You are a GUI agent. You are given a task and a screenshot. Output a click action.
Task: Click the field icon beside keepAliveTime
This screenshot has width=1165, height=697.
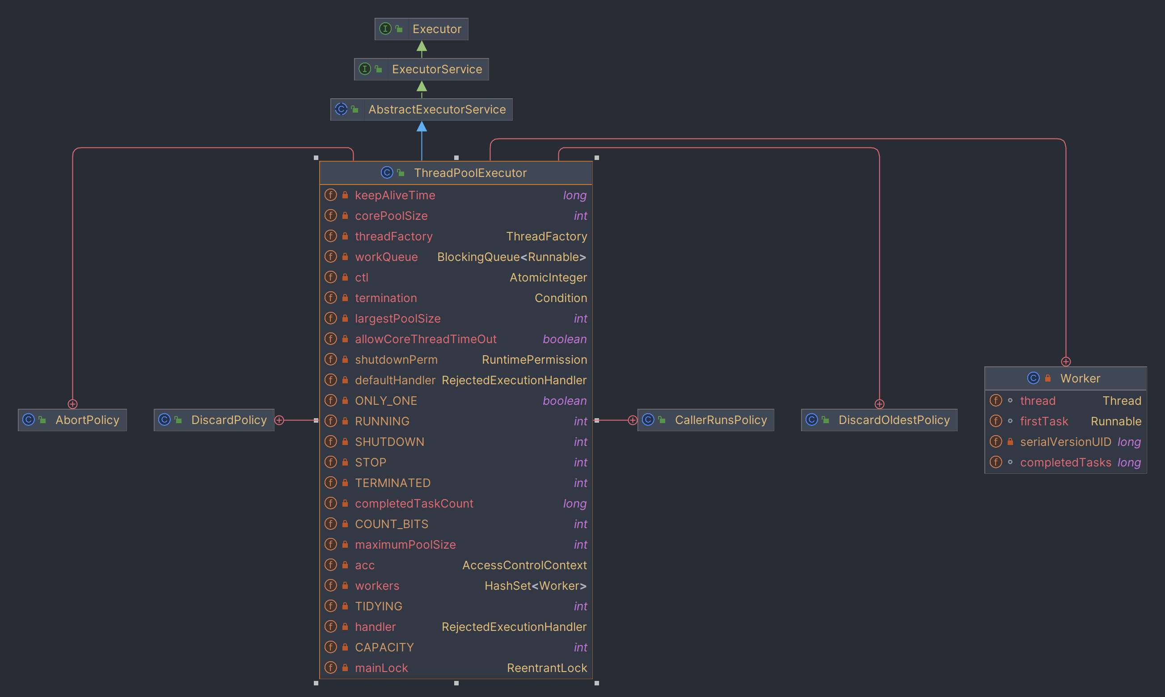[x=331, y=195]
